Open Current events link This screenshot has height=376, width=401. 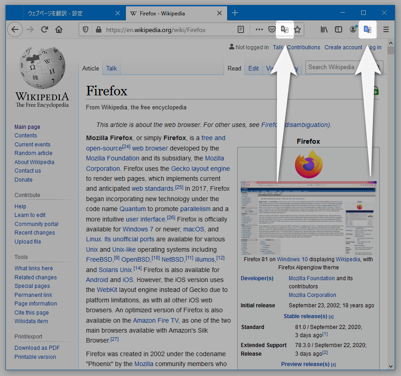(32, 144)
